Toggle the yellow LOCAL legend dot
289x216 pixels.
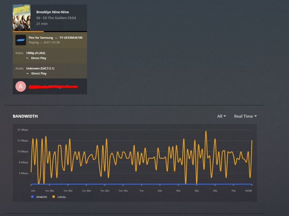[x=54, y=197]
